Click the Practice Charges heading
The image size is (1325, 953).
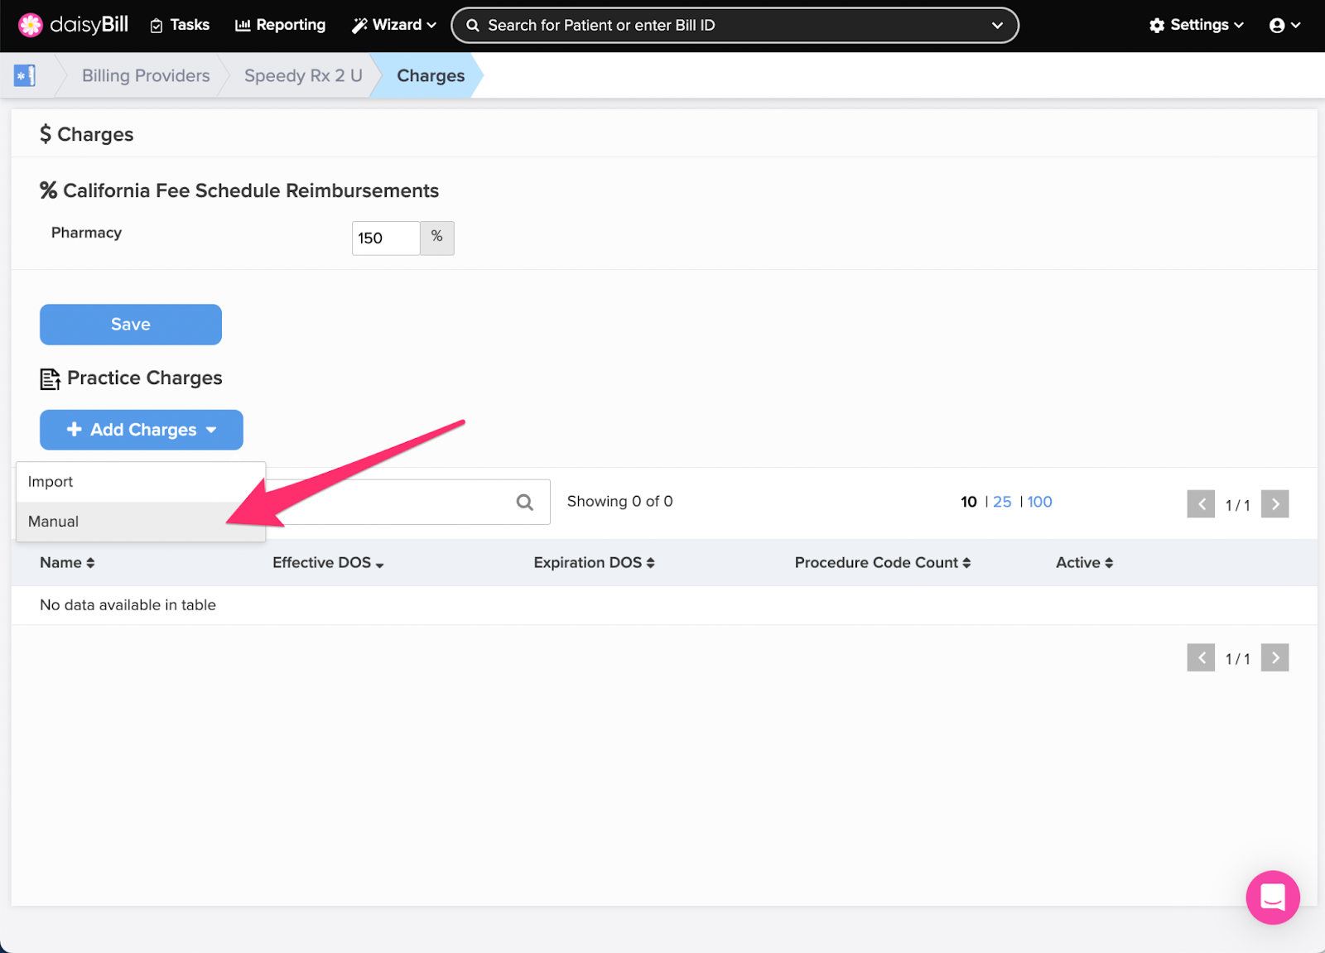tap(131, 378)
